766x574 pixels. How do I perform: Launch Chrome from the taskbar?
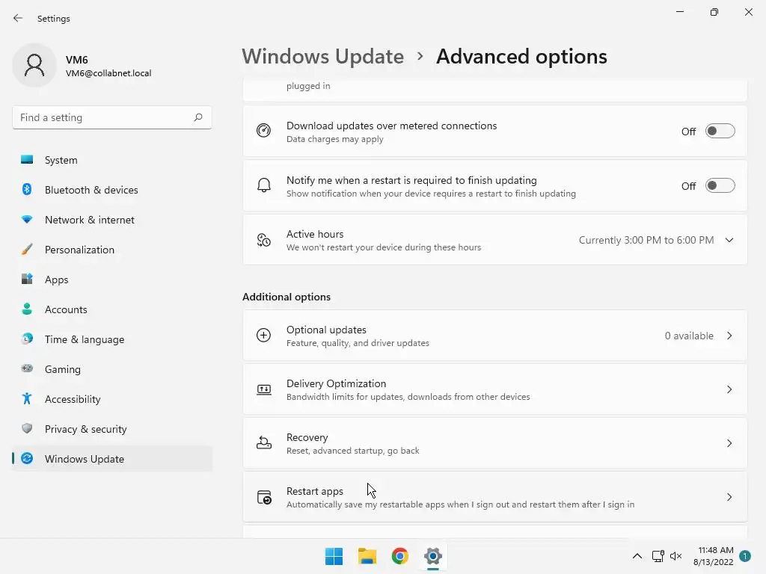[400, 556]
